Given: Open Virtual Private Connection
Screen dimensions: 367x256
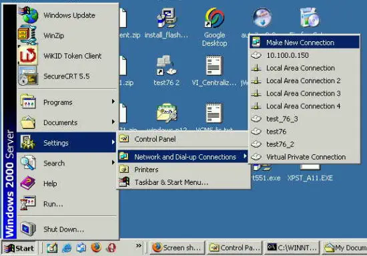Looking at the screenshot, I should pos(304,157).
